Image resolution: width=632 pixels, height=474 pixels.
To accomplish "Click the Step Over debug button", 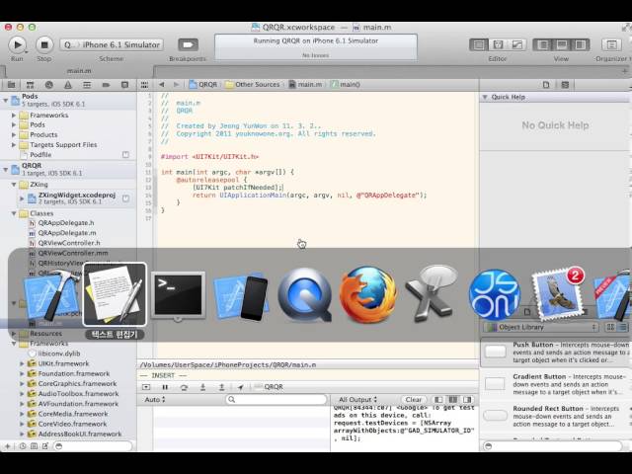I will coord(185,387).
